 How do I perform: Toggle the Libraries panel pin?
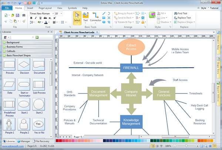click(49, 32)
